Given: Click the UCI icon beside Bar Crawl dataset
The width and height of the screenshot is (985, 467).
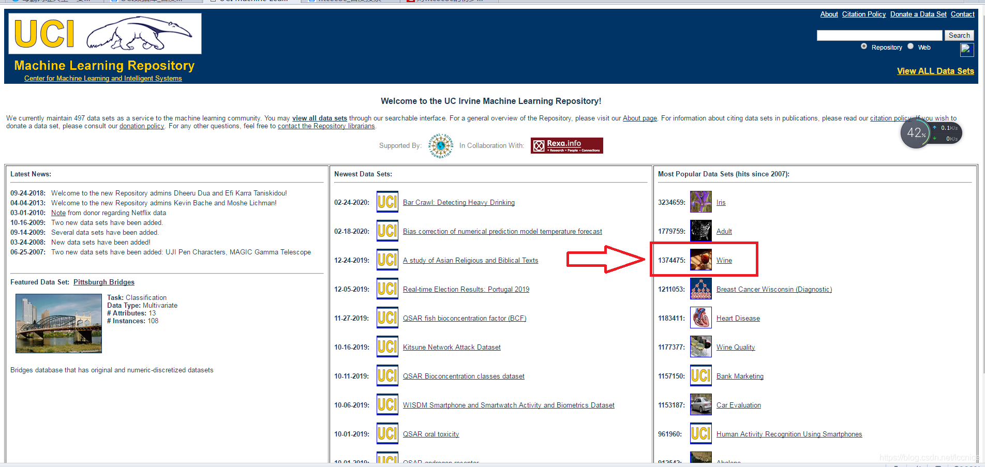Looking at the screenshot, I should tap(387, 202).
